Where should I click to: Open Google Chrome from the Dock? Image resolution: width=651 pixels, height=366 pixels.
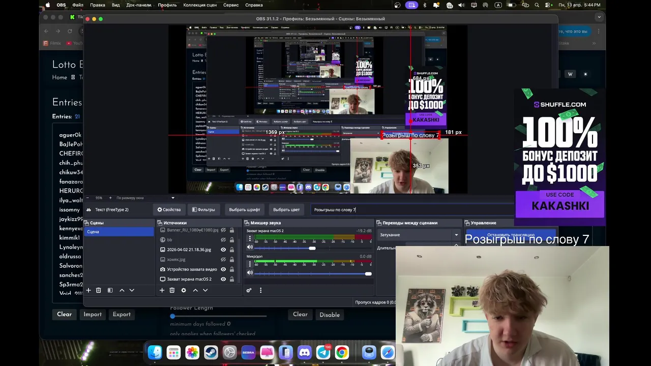pos(342,352)
